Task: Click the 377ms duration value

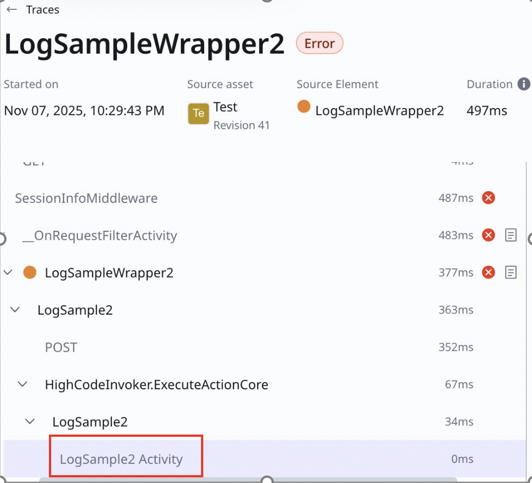Action: point(456,272)
